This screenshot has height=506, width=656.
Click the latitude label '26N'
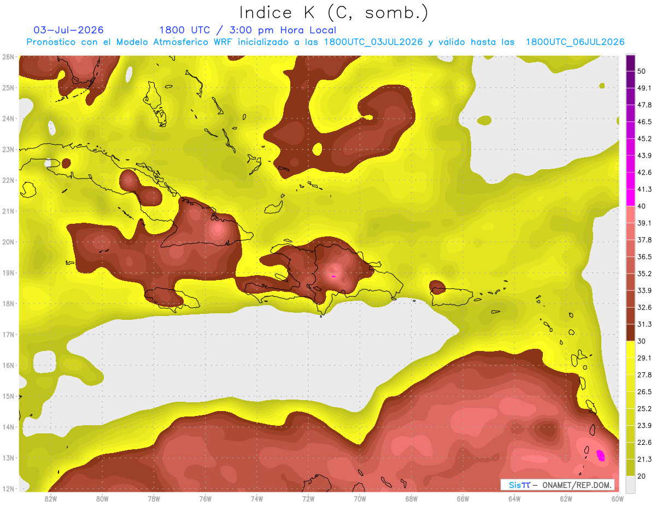(8, 57)
